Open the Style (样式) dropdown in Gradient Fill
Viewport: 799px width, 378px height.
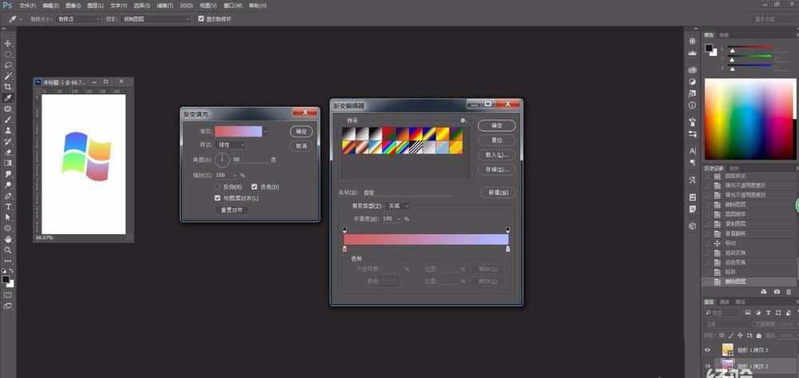(x=232, y=145)
